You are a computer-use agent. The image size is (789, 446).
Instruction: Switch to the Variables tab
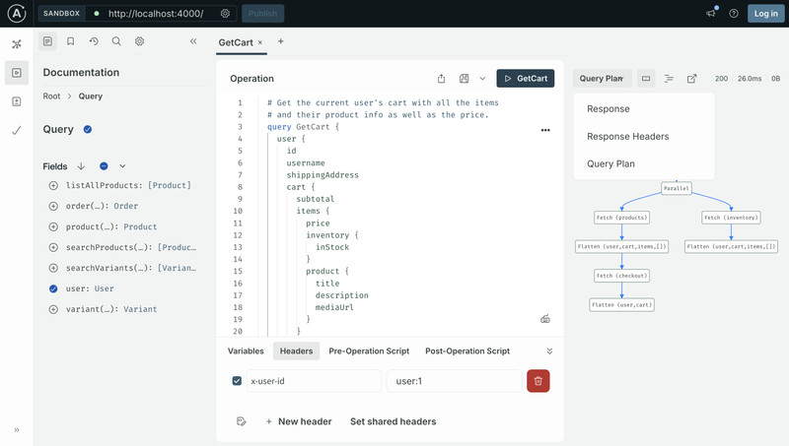pyautogui.click(x=246, y=351)
